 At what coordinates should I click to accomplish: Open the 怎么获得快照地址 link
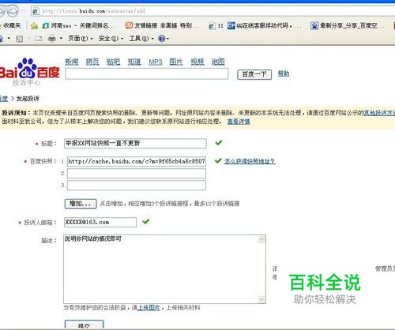tap(250, 161)
